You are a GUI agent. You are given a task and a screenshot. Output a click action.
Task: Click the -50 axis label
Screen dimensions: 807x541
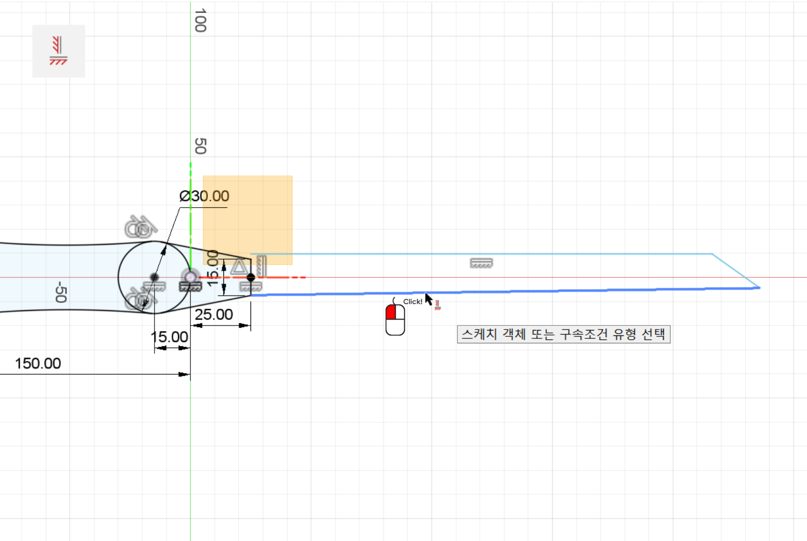click(x=61, y=292)
